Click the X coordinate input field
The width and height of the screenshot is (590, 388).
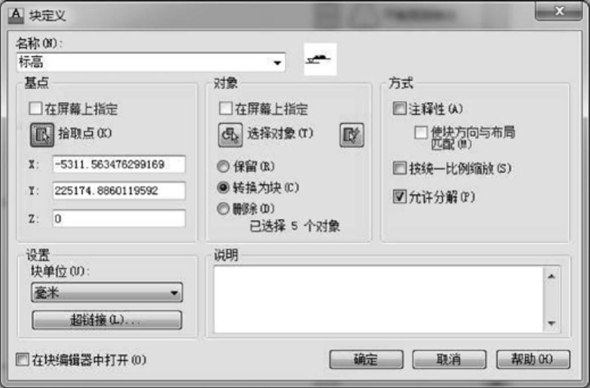pyautogui.click(x=119, y=164)
